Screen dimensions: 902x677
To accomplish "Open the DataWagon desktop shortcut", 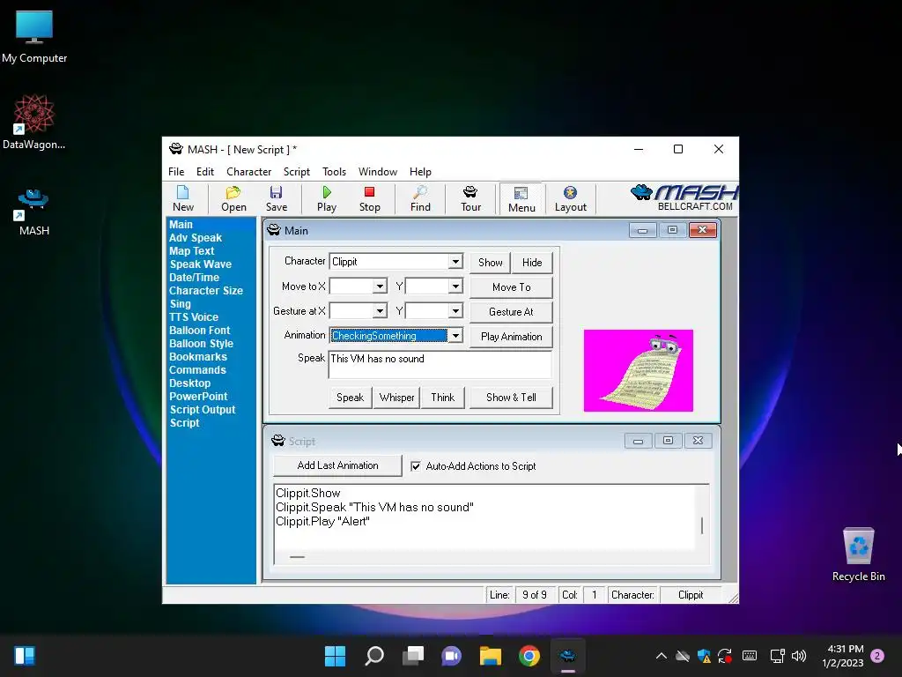I will (x=34, y=122).
